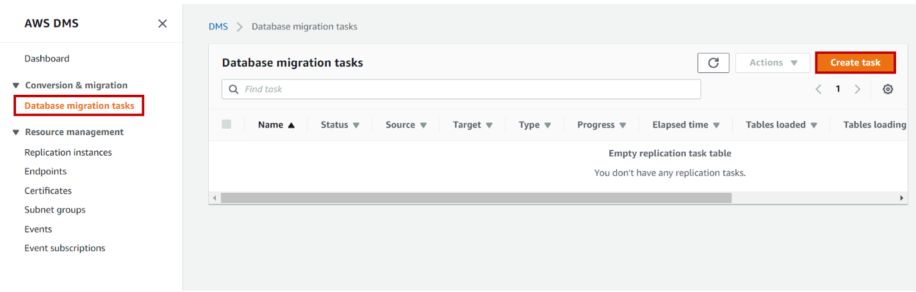916x292 pixels.
Task: Select all tasks checkbox
Action: (226, 124)
